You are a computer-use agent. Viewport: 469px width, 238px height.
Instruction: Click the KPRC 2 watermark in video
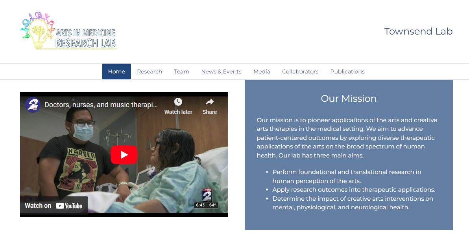207,195
